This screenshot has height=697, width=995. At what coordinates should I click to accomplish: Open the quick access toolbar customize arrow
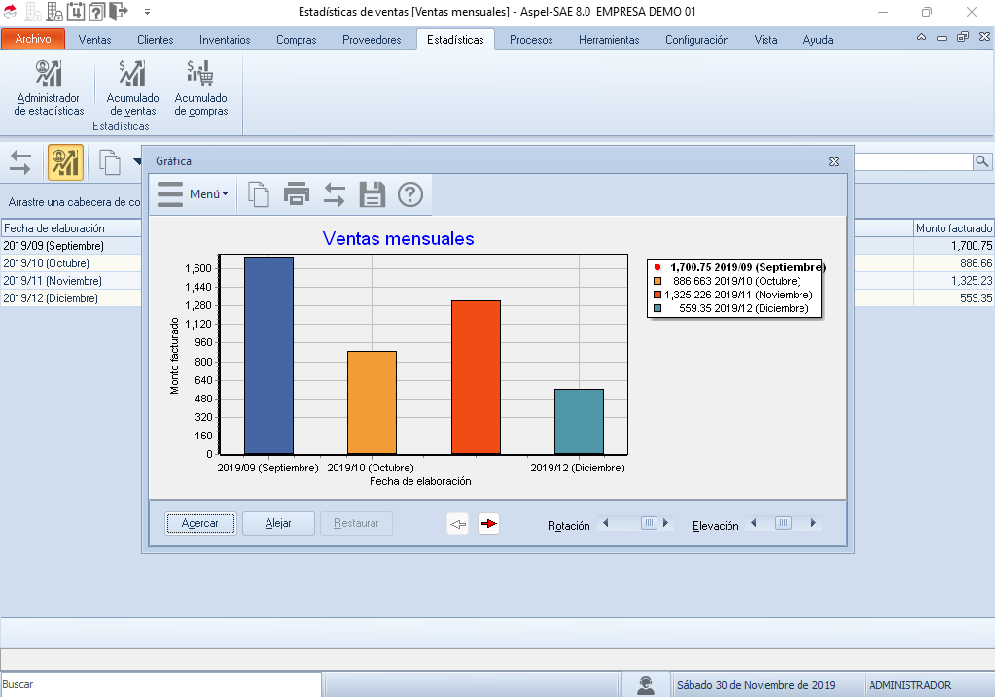click(147, 13)
